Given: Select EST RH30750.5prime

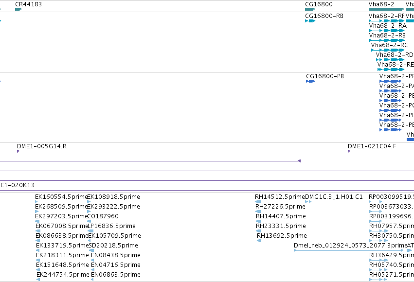Looking at the screenshot, I should click(x=378, y=241).
